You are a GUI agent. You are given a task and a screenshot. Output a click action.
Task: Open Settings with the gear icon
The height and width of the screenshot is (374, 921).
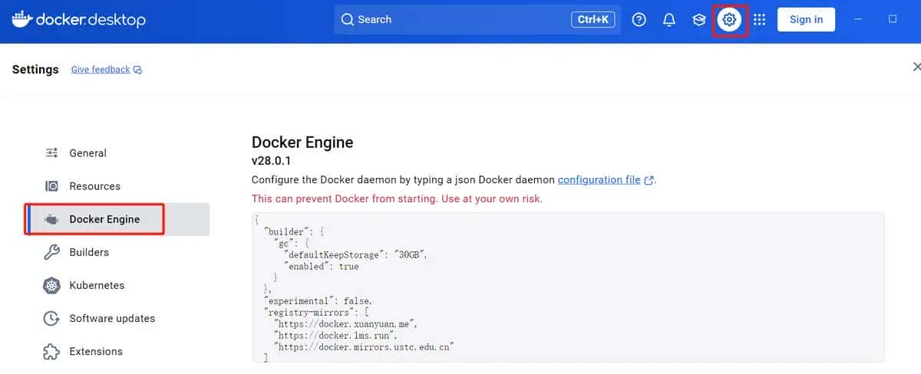[729, 20]
